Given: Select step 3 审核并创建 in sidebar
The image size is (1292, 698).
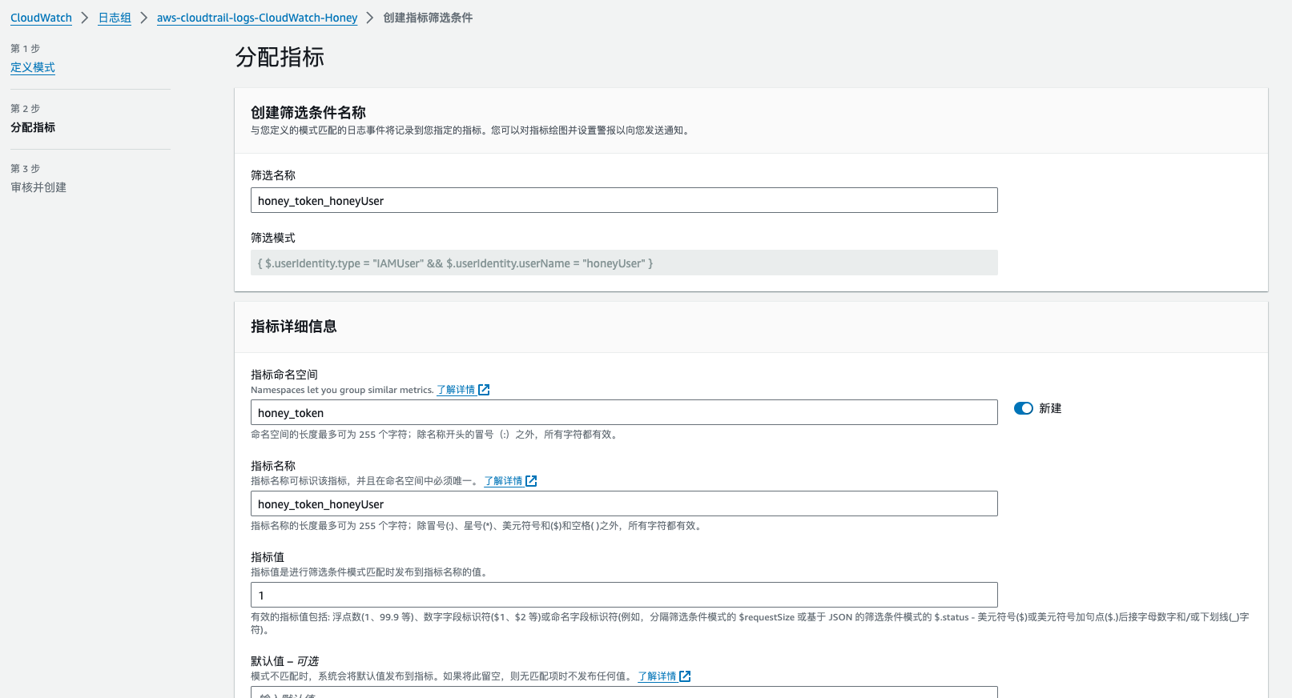Looking at the screenshot, I should click(x=38, y=187).
